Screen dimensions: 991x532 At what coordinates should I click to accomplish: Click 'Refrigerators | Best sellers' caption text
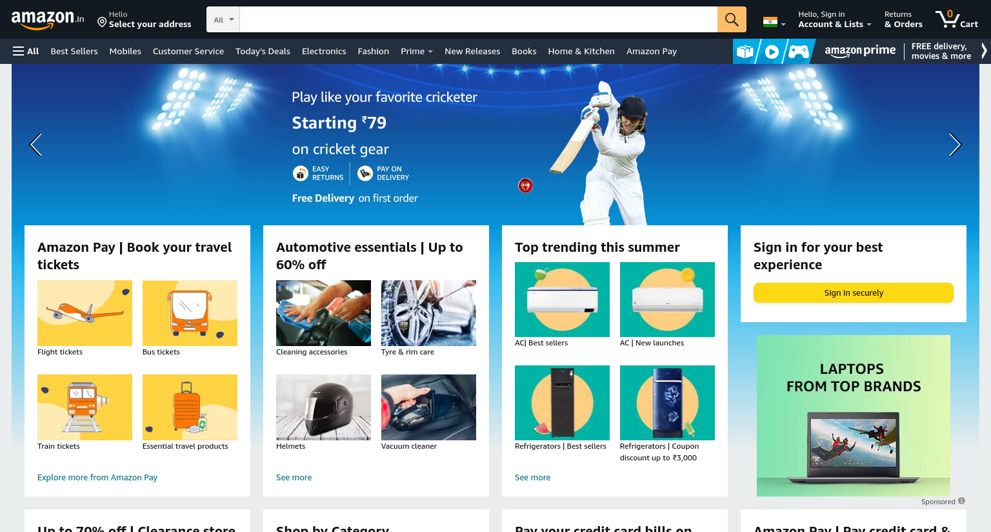point(561,446)
